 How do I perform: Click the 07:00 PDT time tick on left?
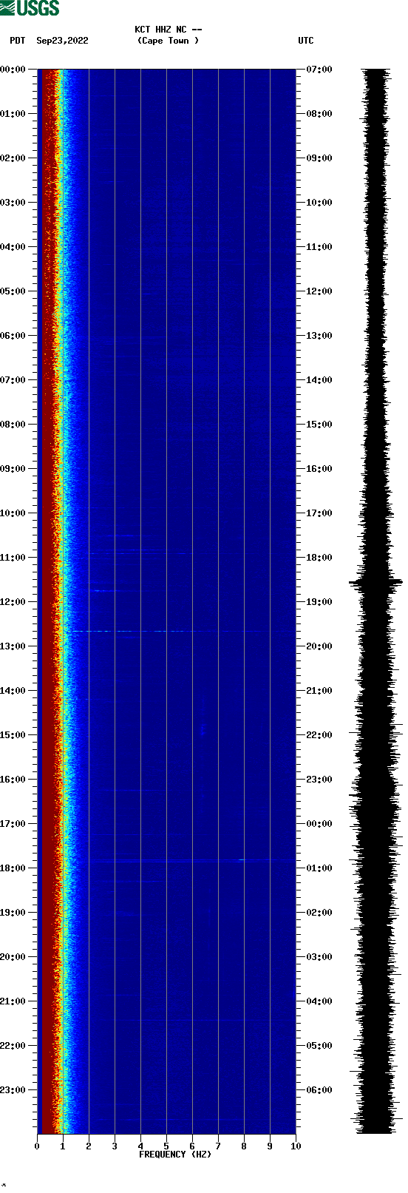click(13, 380)
